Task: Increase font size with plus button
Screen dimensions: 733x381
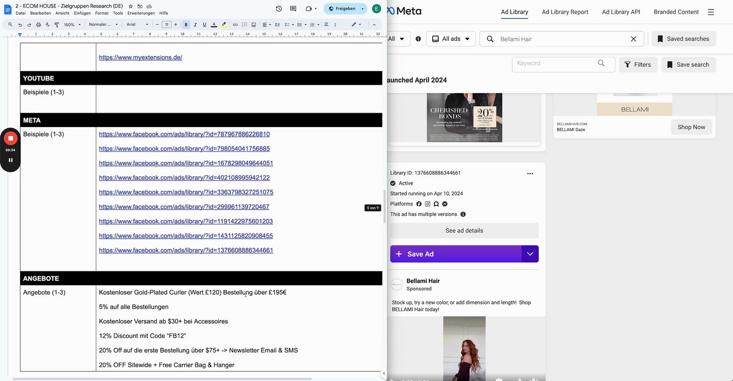Action: click(176, 24)
